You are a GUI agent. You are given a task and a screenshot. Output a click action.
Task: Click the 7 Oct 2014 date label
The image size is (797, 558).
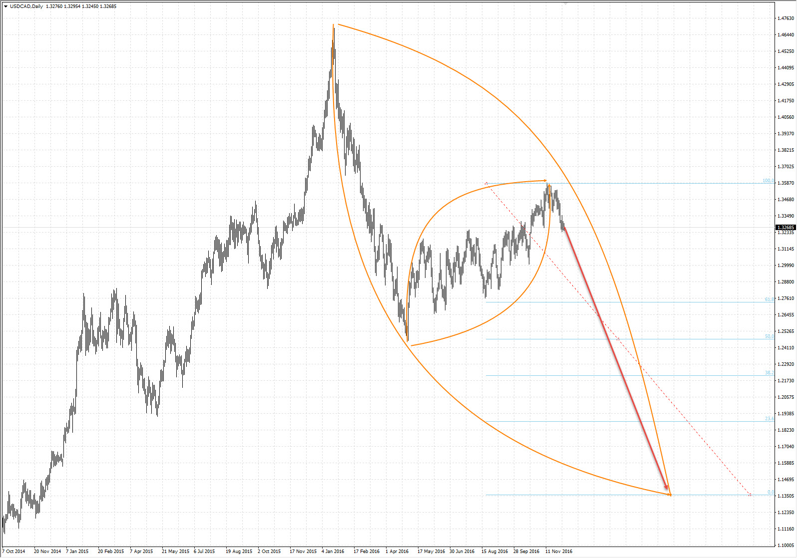click(13, 552)
